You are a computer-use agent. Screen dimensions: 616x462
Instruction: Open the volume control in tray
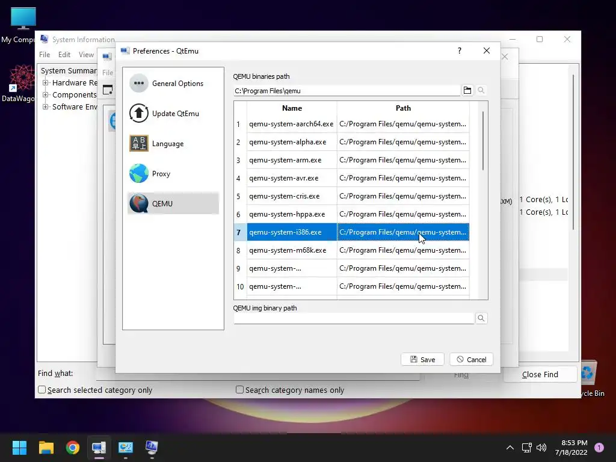[x=541, y=448]
